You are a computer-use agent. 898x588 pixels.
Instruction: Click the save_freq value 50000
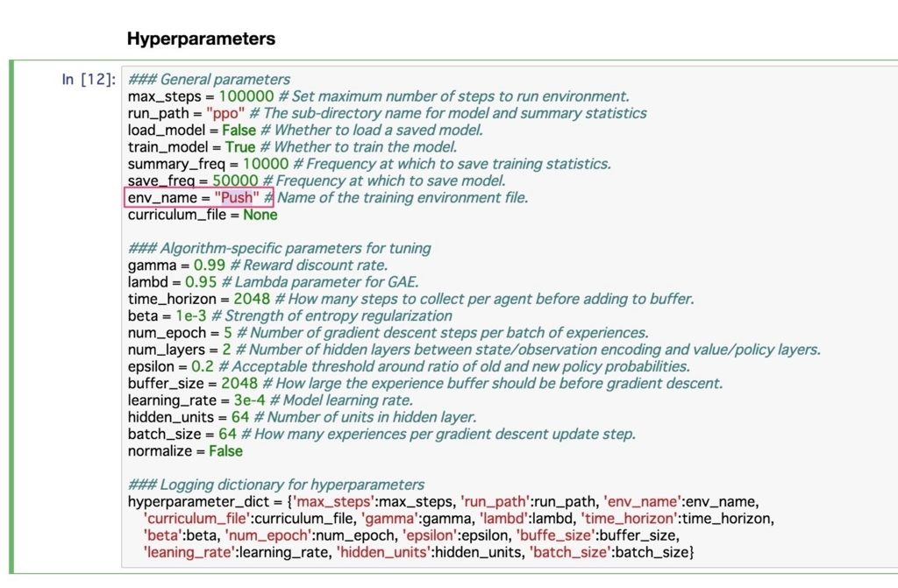coord(235,181)
